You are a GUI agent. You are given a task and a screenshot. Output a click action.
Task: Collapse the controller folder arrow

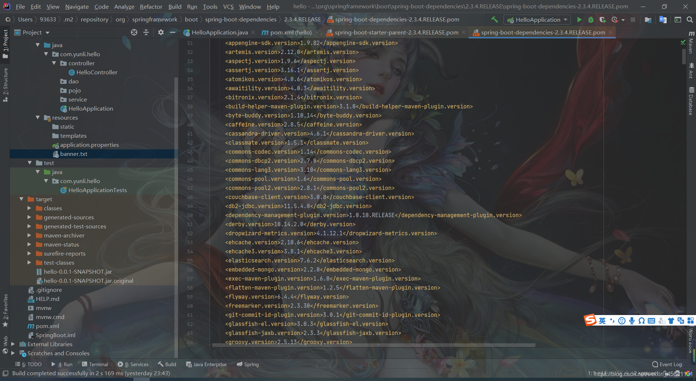(54, 63)
